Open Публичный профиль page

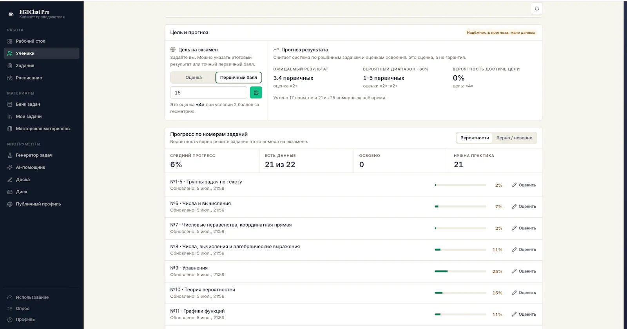[x=42, y=204]
